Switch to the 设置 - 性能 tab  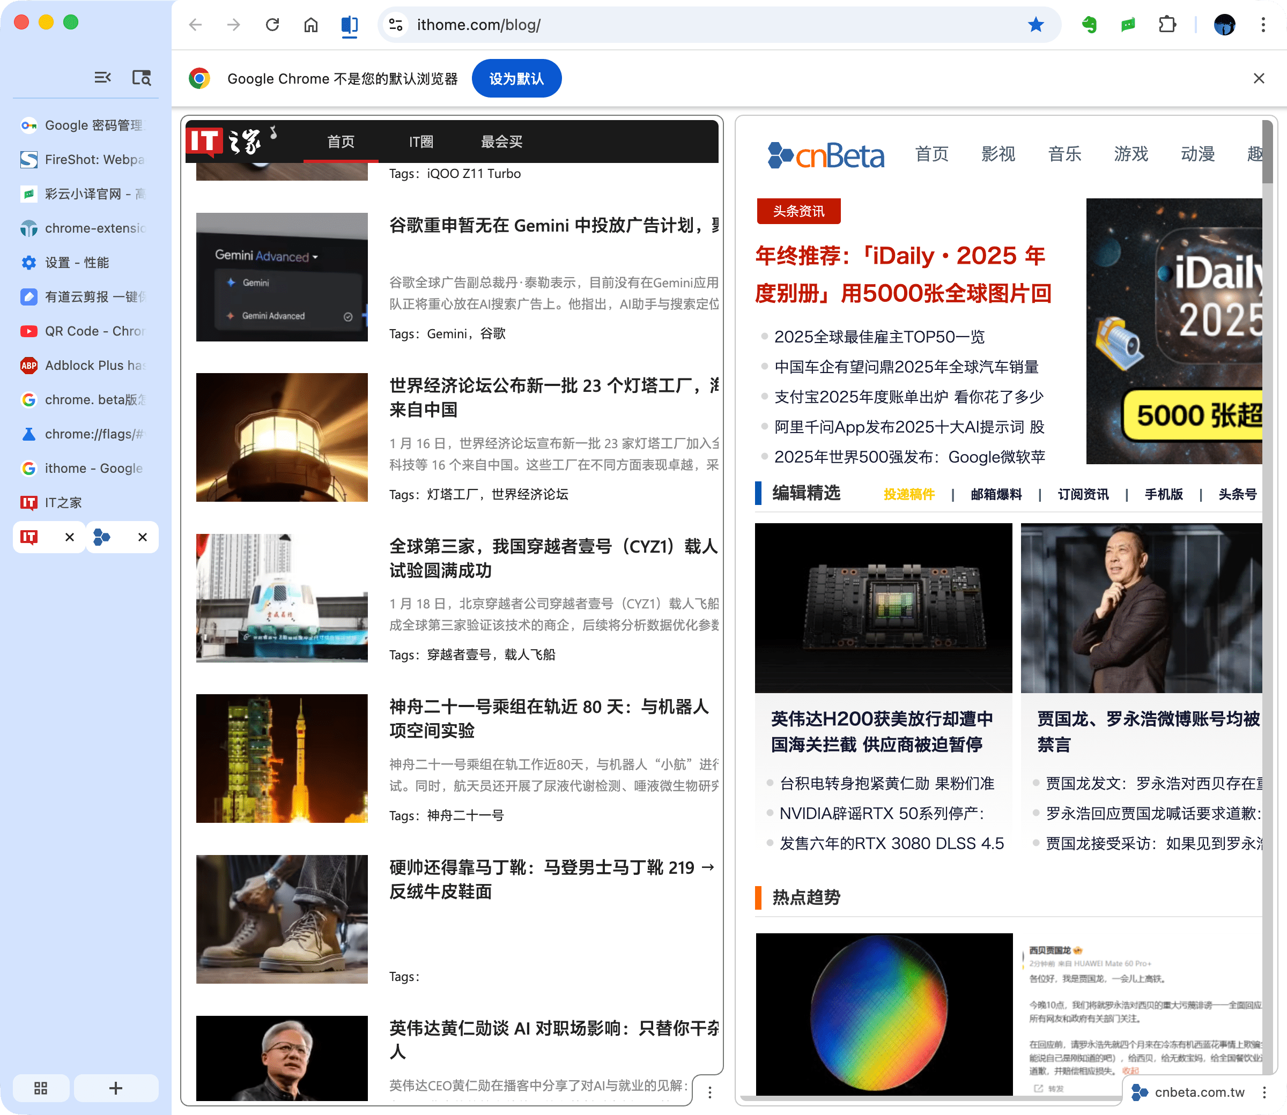[x=77, y=263]
